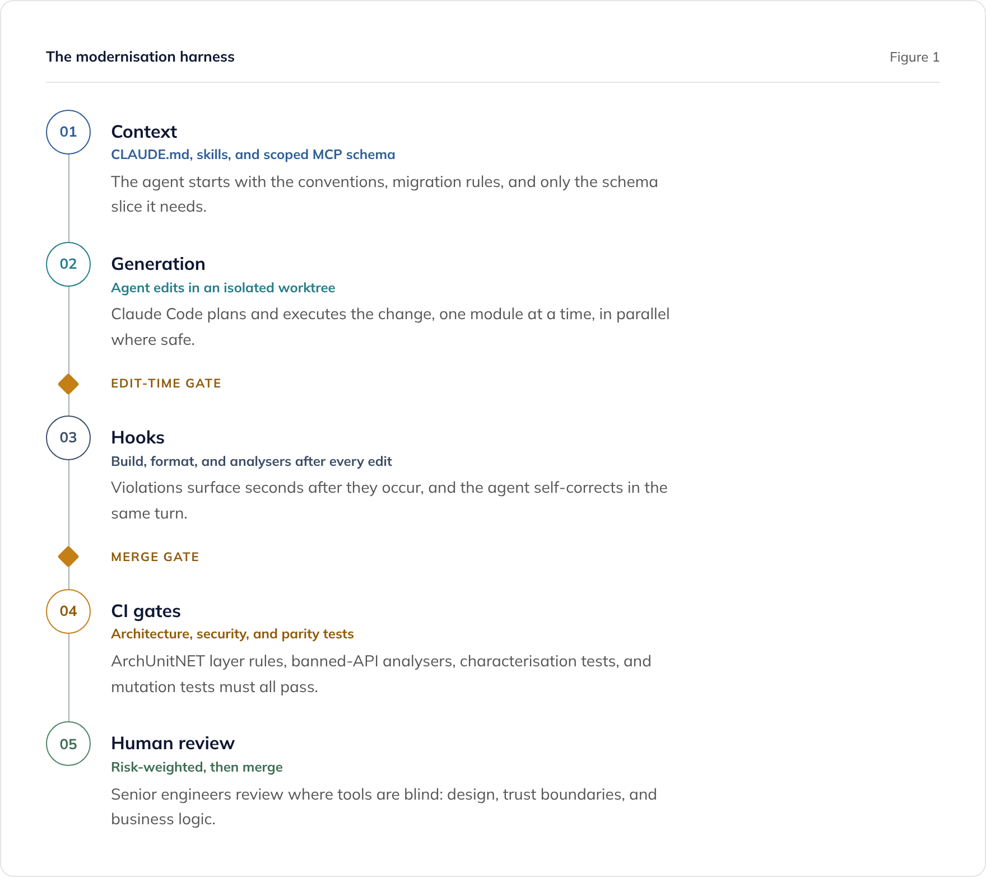Click 'Agent edits in an isolated worktree' subtitle

(223, 288)
